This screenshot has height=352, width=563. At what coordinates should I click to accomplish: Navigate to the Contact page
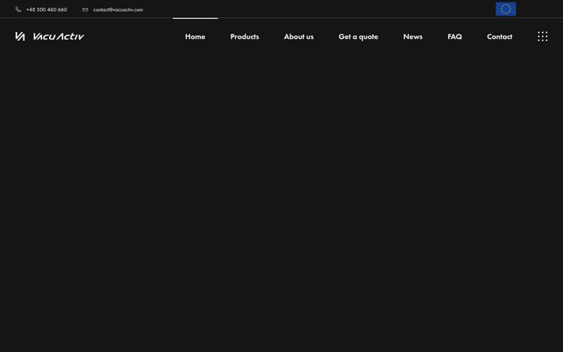(500, 37)
